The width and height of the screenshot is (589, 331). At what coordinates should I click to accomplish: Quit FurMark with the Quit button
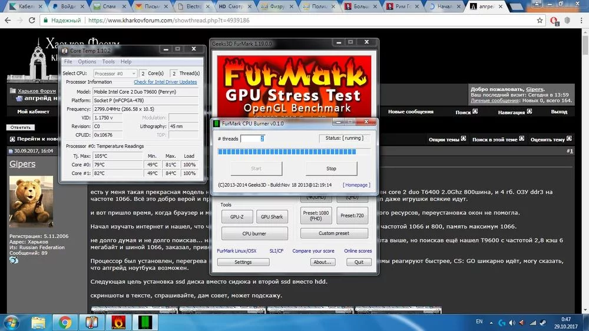pyautogui.click(x=359, y=262)
